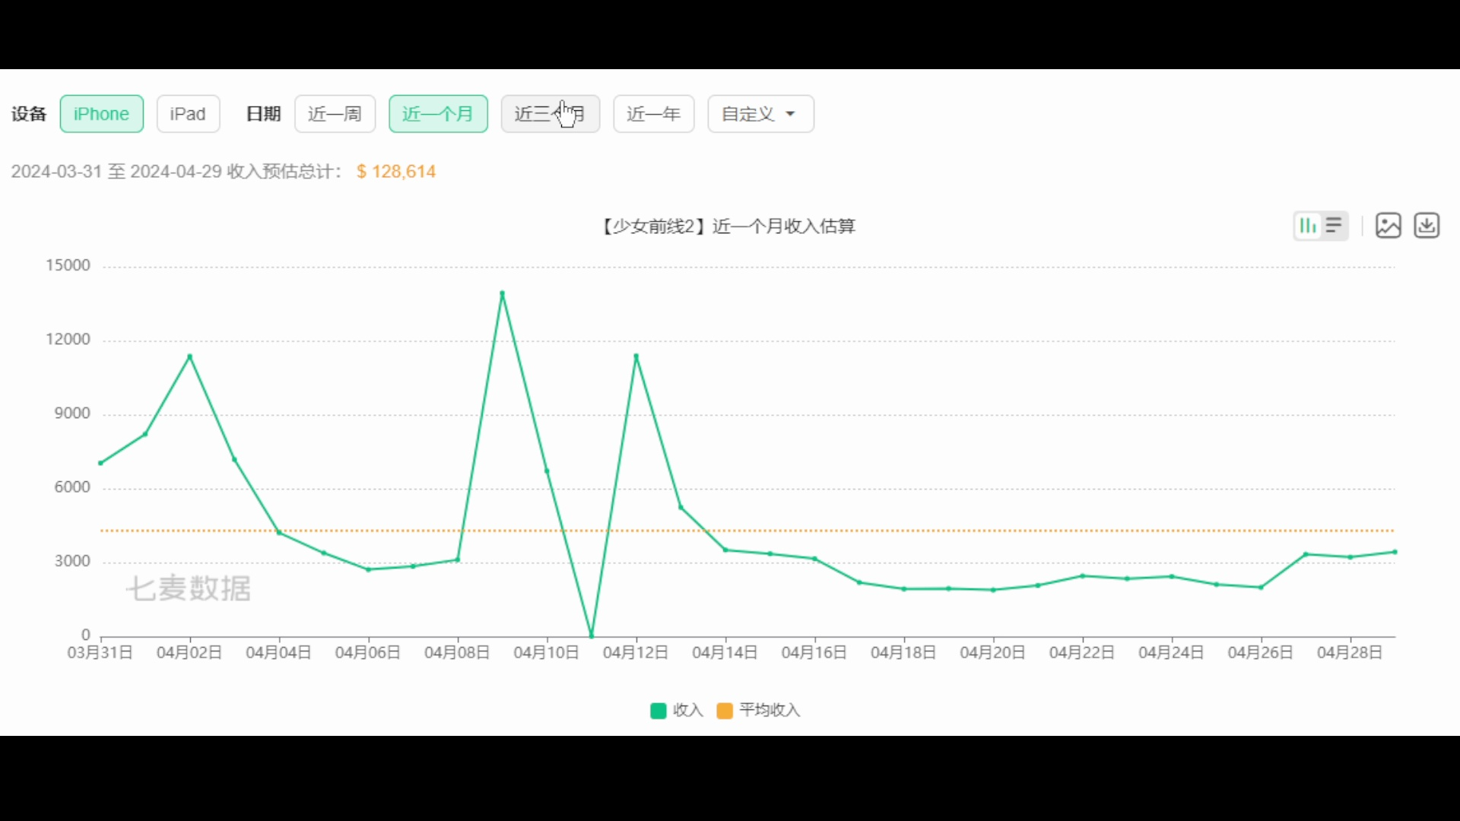
Task: Select iPhone device filter
Action: pos(102,114)
